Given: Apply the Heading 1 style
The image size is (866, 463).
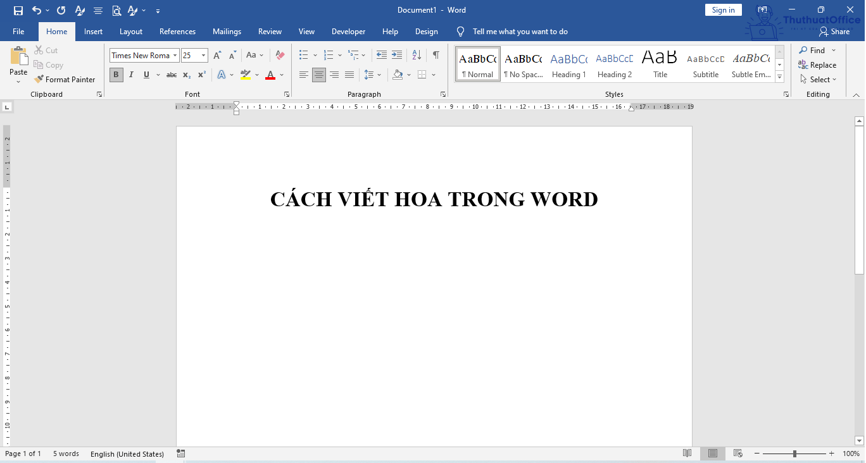Looking at the screenshot, I should [x=568, y=63].
